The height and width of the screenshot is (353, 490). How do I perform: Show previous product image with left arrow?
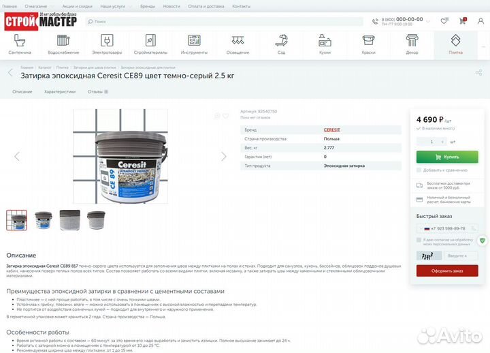[x=17, y=156]
